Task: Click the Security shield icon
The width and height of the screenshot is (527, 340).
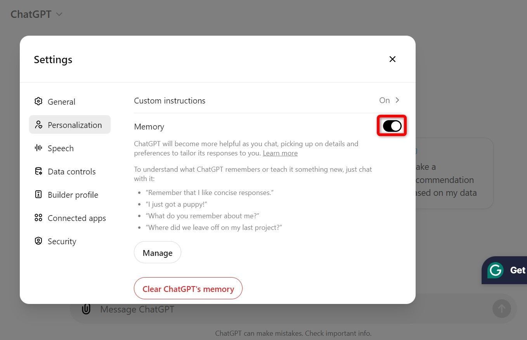Action: [38, 241]
